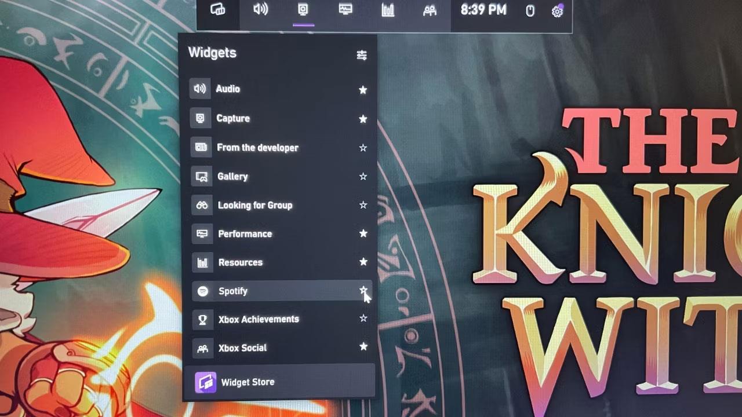Favorite the Spotify widget star
Screen dimensions: 742x417
pos(363,290)
